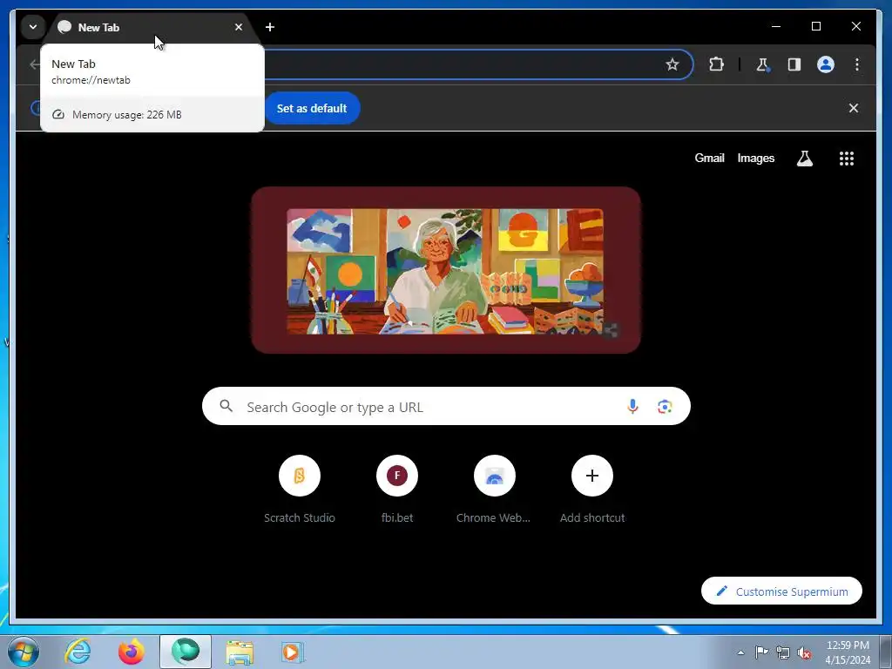Launch Internet Explorer from taskbar
Image resolution: width=892 pixels, height=669 pixels.
click(78, 652)
